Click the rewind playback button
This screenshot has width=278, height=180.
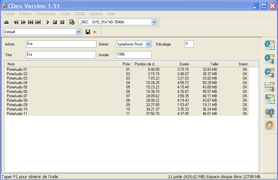(x=16, y=22)
